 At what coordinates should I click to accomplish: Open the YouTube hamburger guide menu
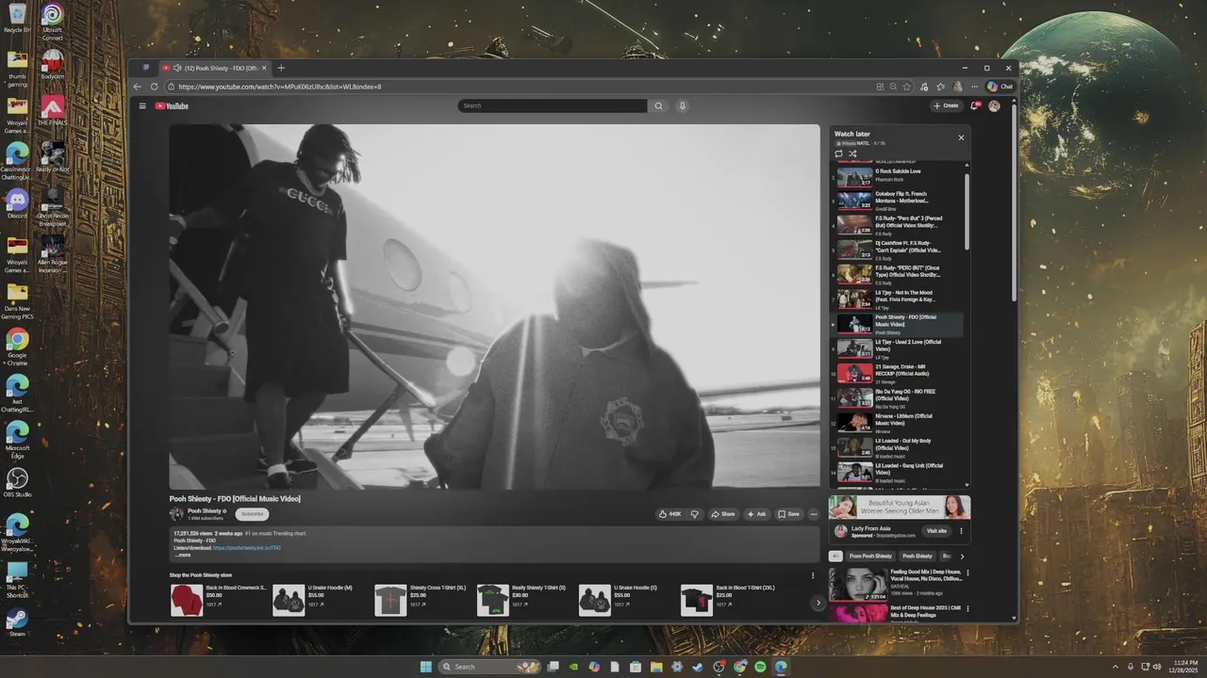[x=142, y=105]
